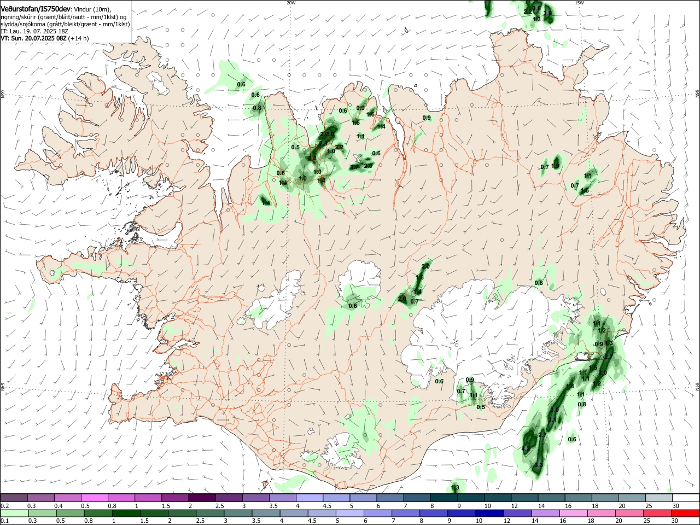700x525 pixels.
Task: Select the darkest purple upper swatch starting at 2
Action: coord(202,498)
